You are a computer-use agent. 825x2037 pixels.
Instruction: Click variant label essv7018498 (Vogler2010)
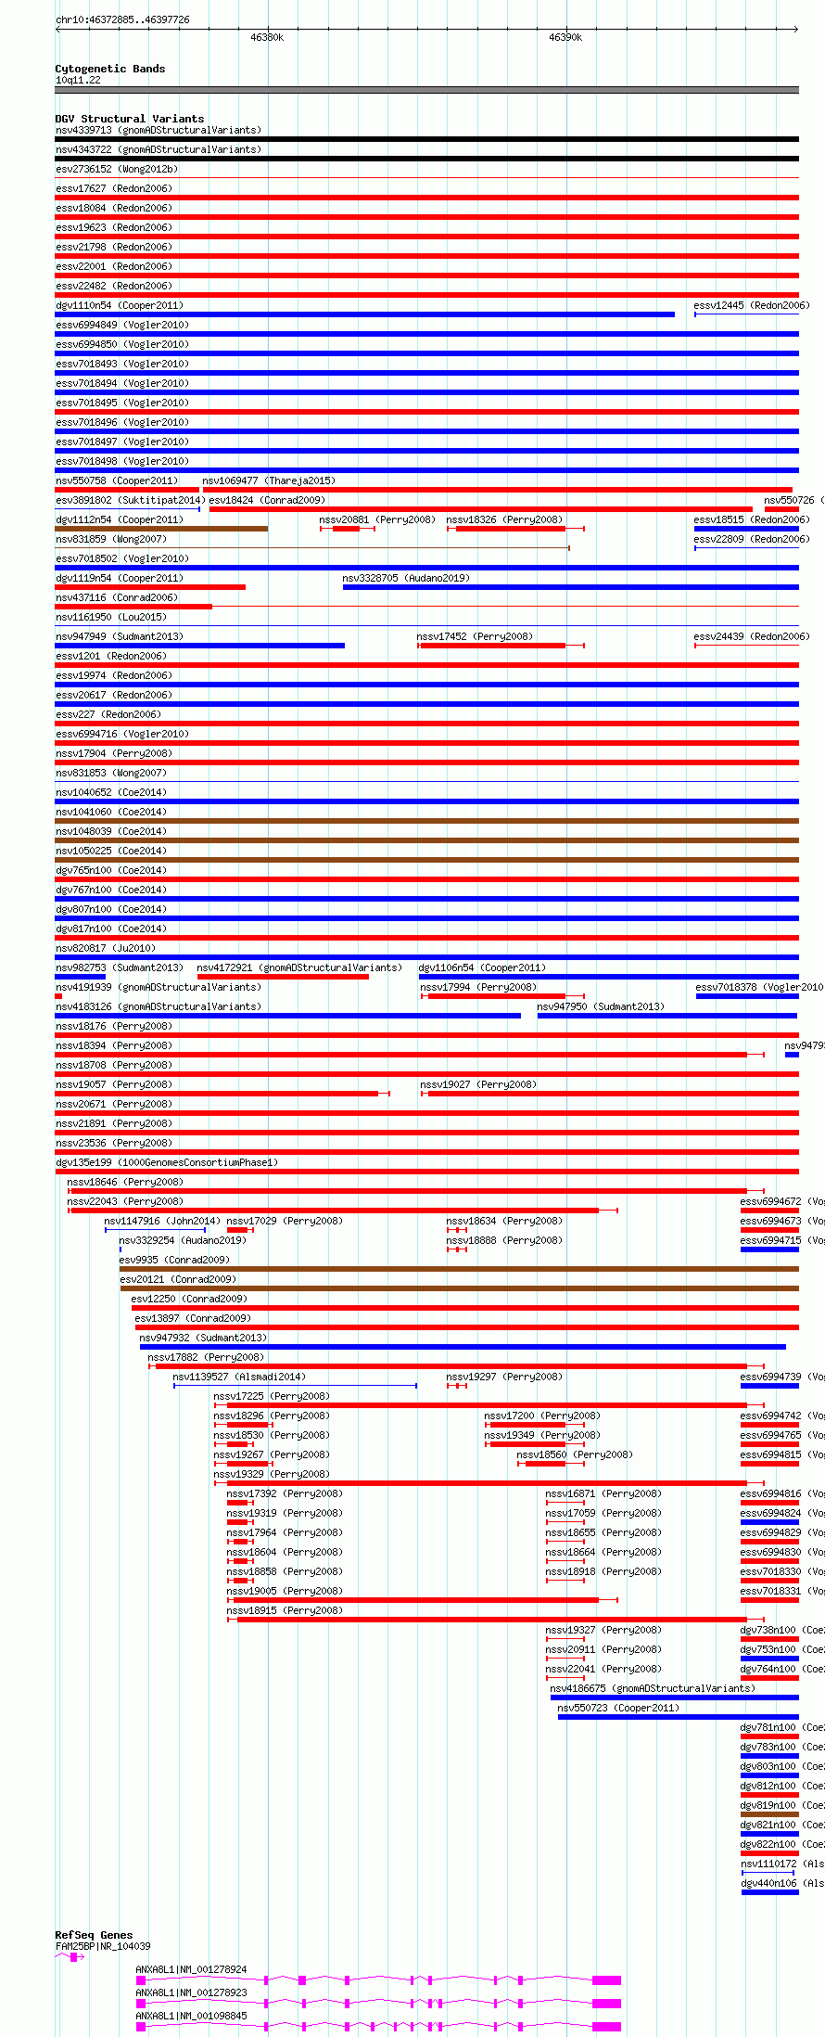coord(122,461)
